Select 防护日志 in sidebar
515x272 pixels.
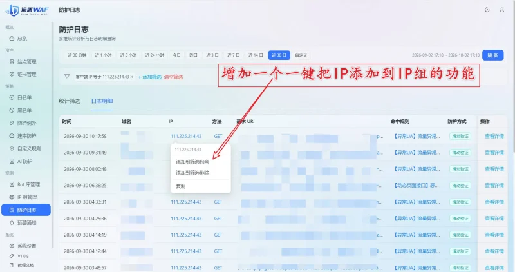[26, 210]
